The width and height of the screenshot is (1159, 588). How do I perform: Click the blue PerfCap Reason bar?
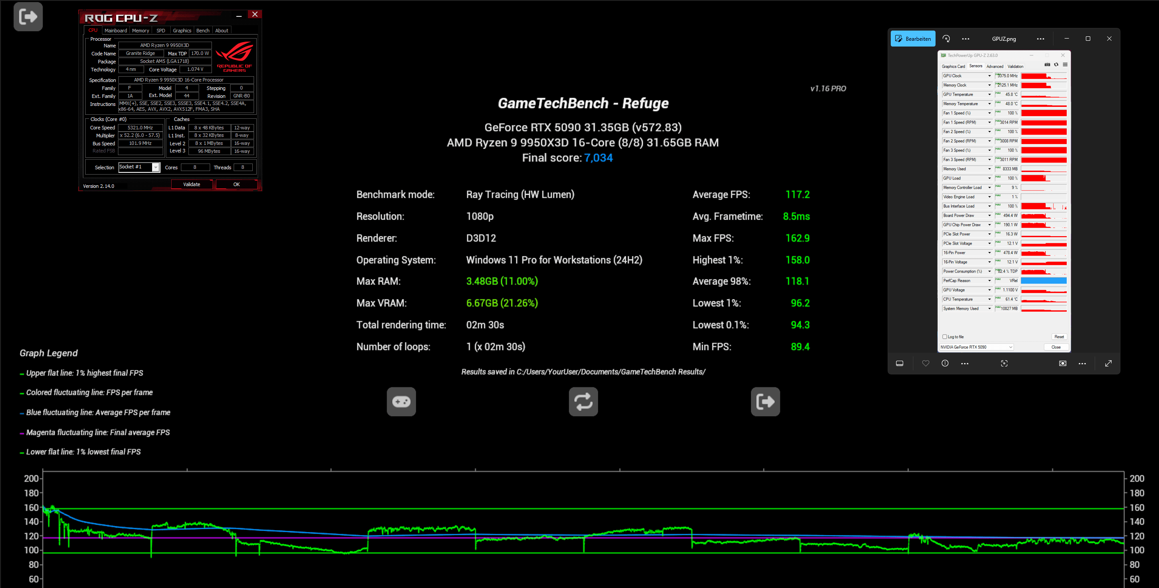click(1043, 280)
